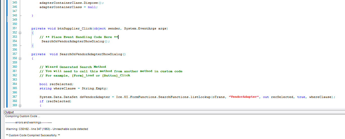Click the 'Wizard Generated Search Method' comment
Image resolution: width=345 pixels, height=139 pixels.
click(x=73, y=67)
